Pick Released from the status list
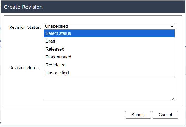This screenshot has width=186, height=127. pos(55,49)
